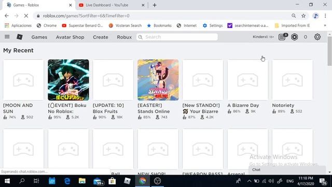Open the Roblox settings gear
The height and width of the screenshot is (187, 332).
point(317,37)
